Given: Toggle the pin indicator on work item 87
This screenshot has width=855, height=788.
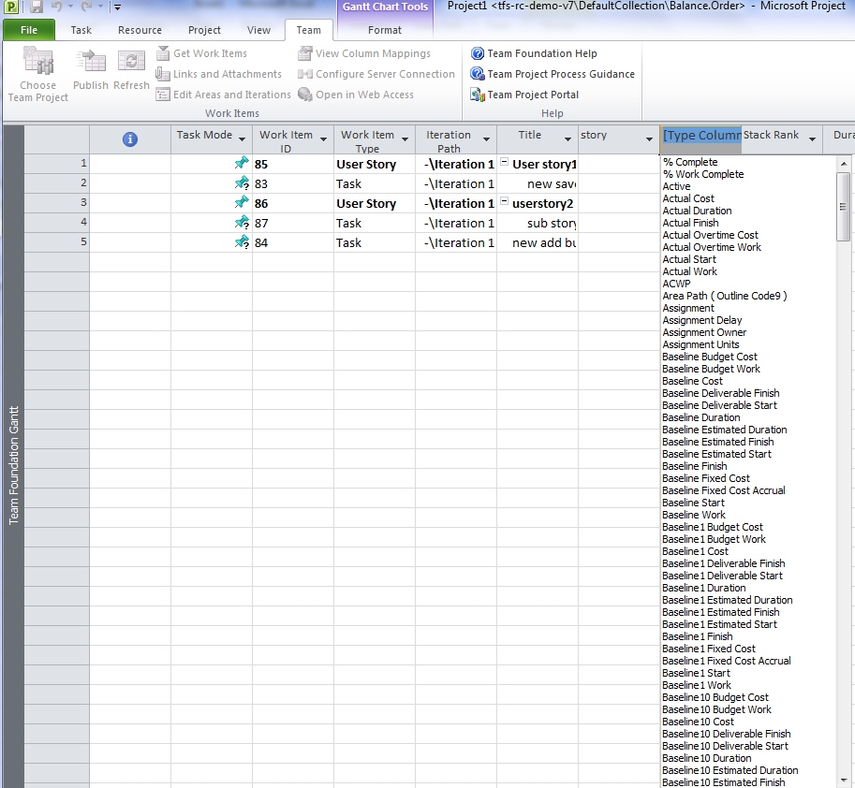Looking at the screenshot, I should tap(242, 223).
